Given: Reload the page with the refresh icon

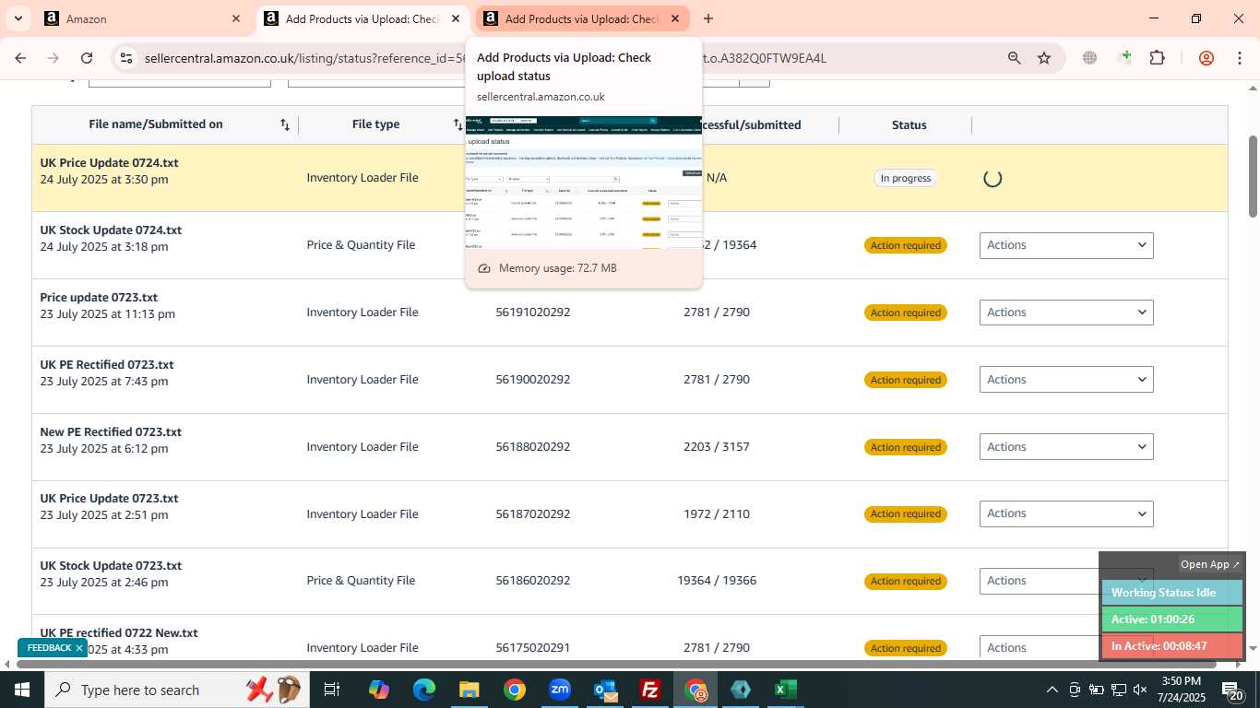Looking at the screenshot, I should (x=87, y=58).
